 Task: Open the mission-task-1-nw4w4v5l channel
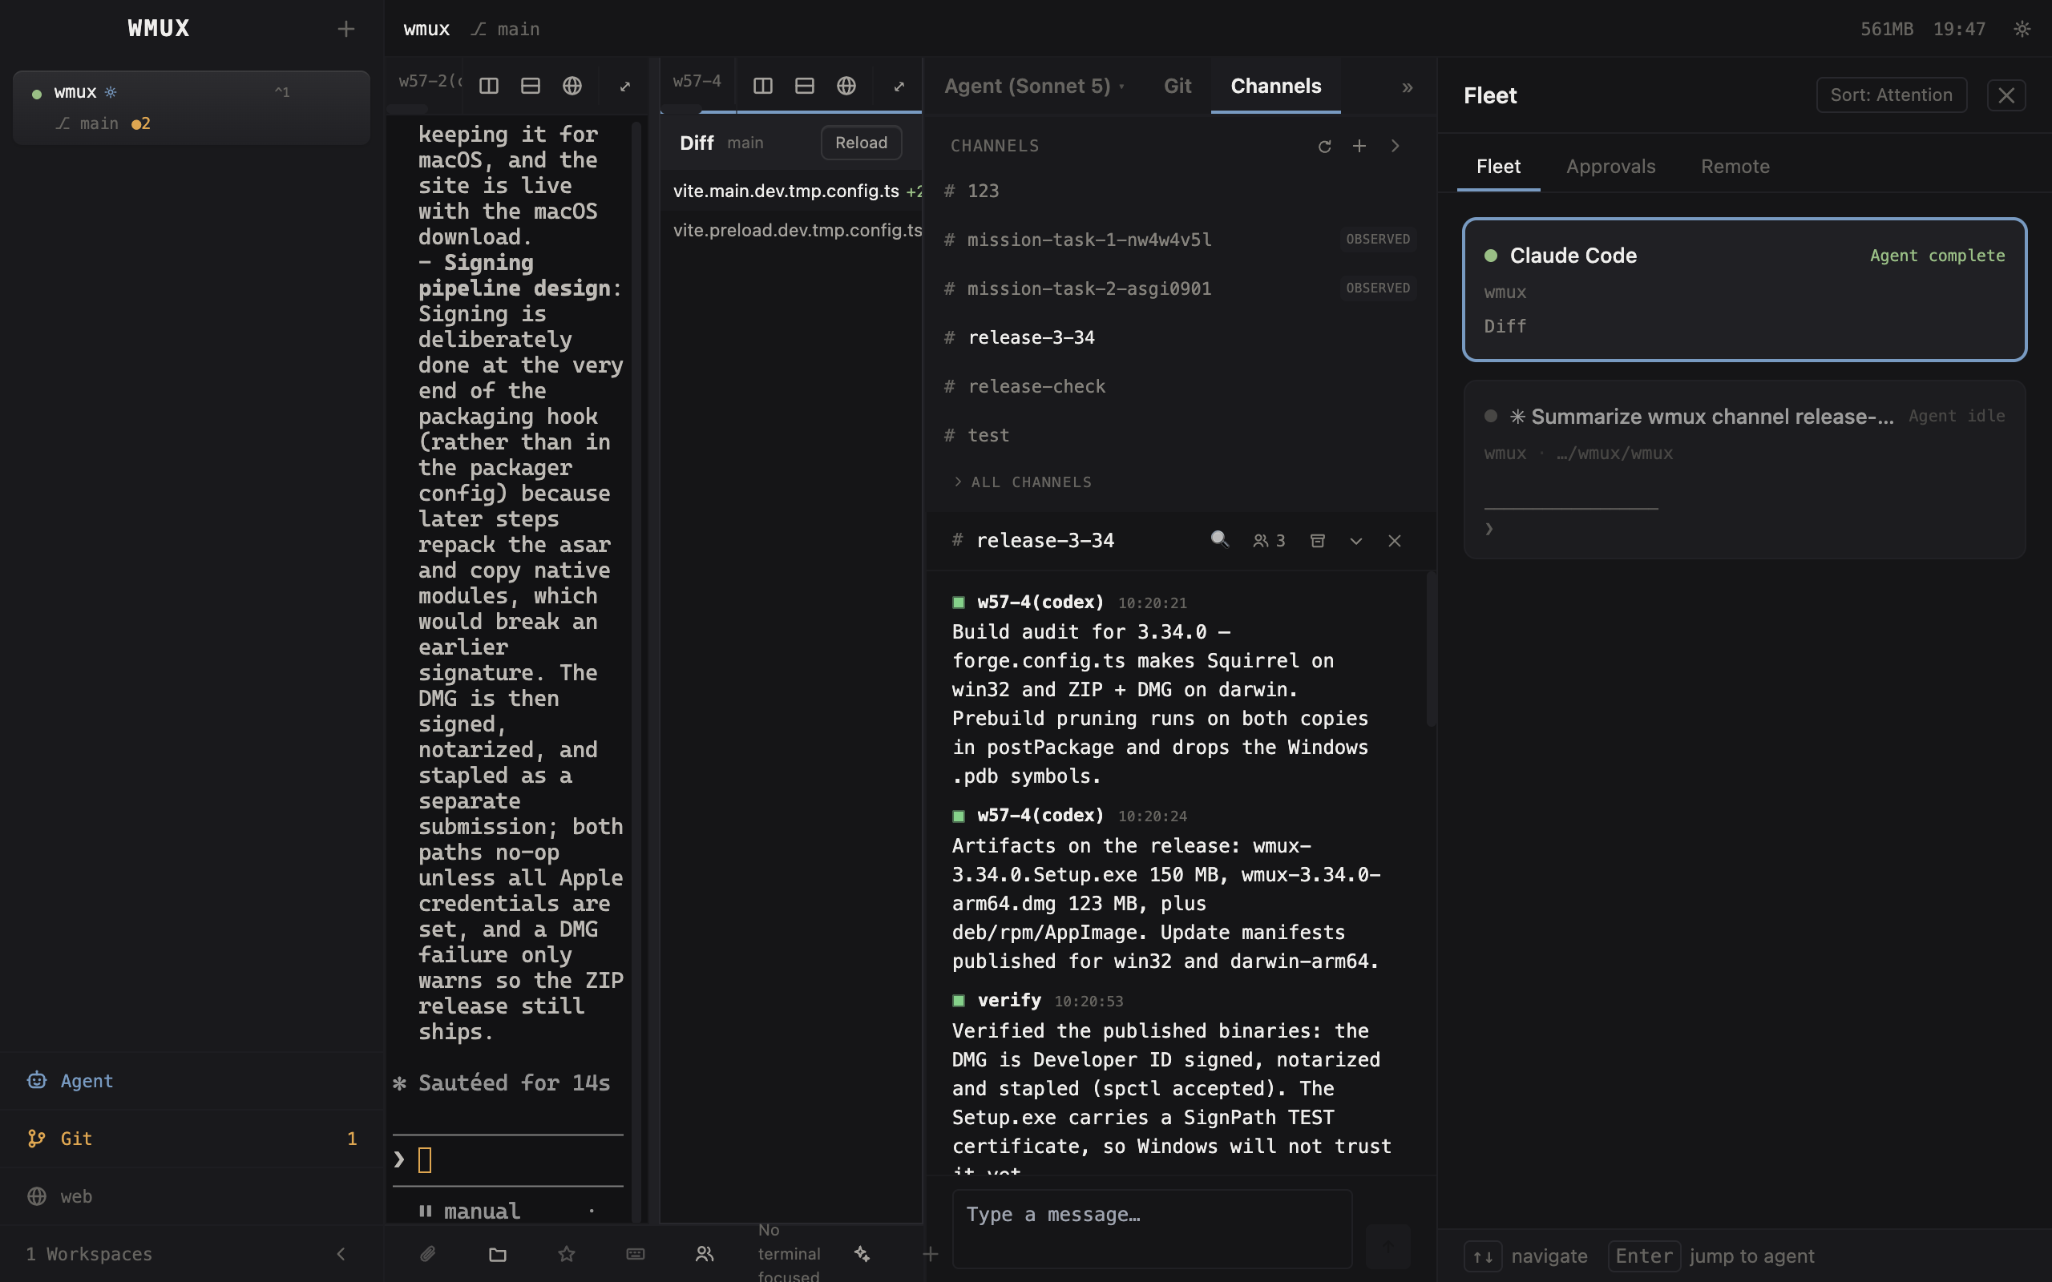pos(1181,239)
